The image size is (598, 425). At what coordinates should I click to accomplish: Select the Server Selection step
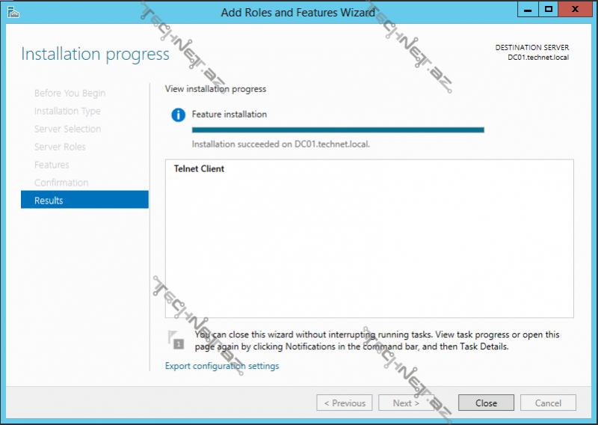click(67, 129)
